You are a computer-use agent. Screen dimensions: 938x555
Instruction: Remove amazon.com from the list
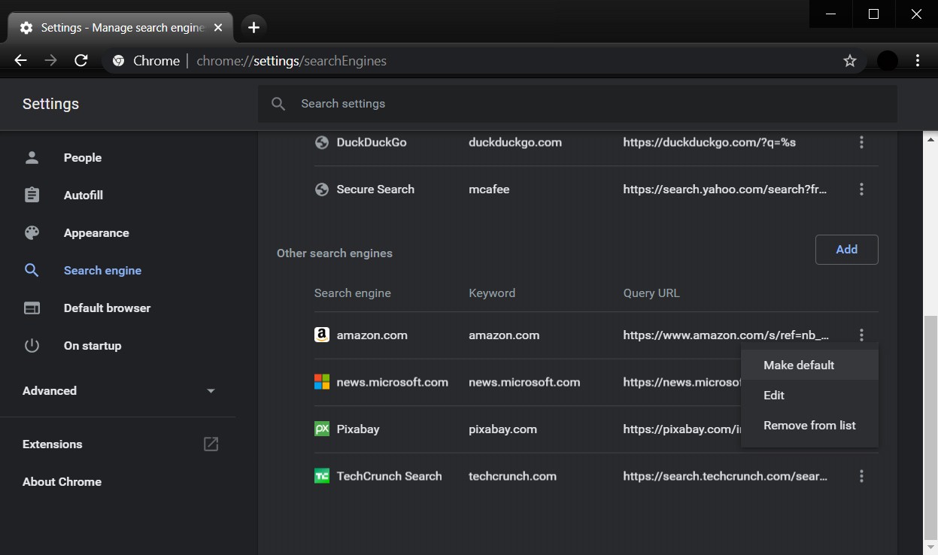pyautogui.click(x=809, y=425)
